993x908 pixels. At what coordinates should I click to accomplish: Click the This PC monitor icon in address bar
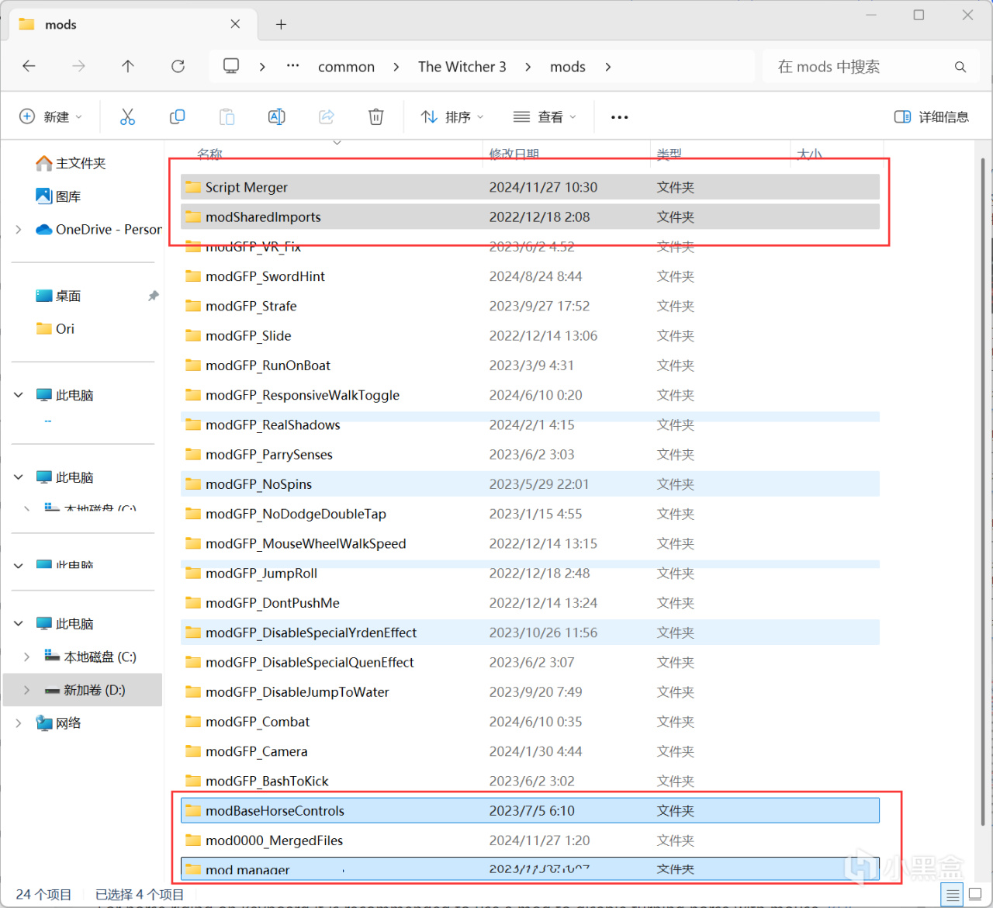point(231,66)
